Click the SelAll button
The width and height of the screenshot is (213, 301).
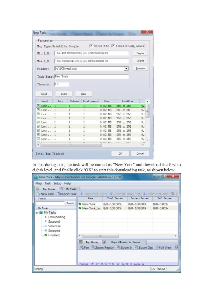coord(44,94)
